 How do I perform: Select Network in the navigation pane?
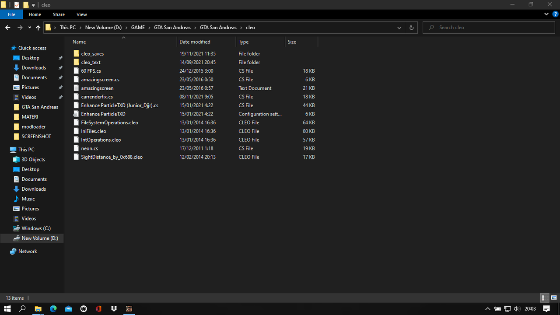point(28,252)
